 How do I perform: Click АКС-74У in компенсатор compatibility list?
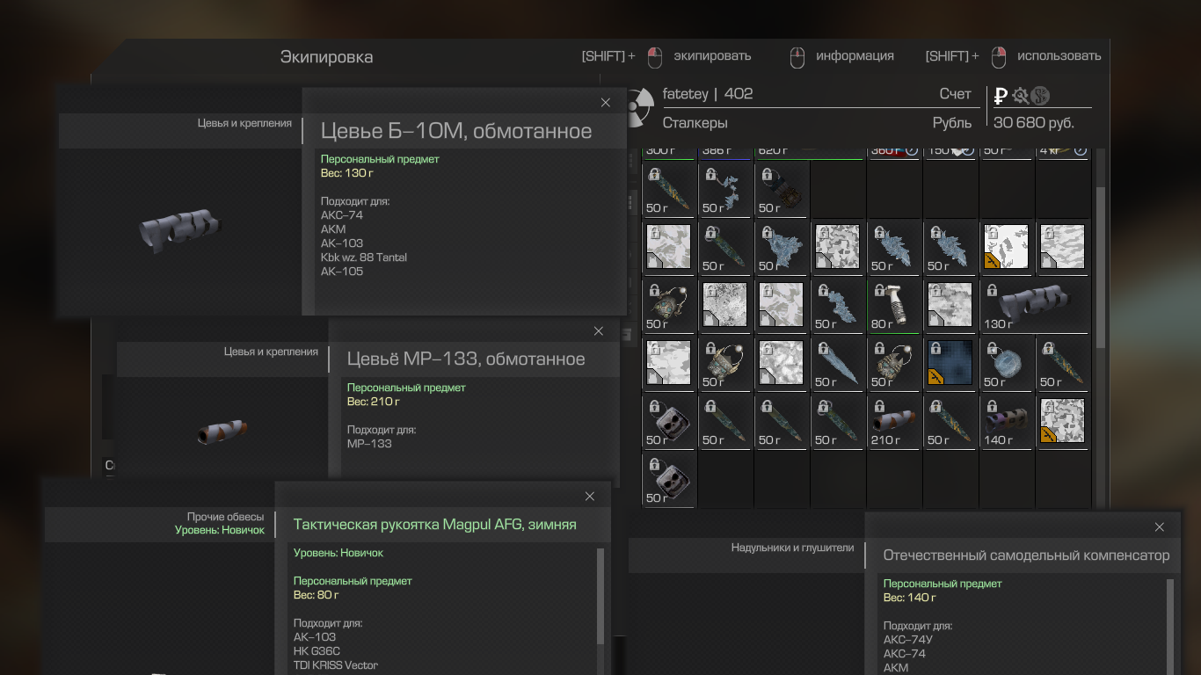(908, 640)
